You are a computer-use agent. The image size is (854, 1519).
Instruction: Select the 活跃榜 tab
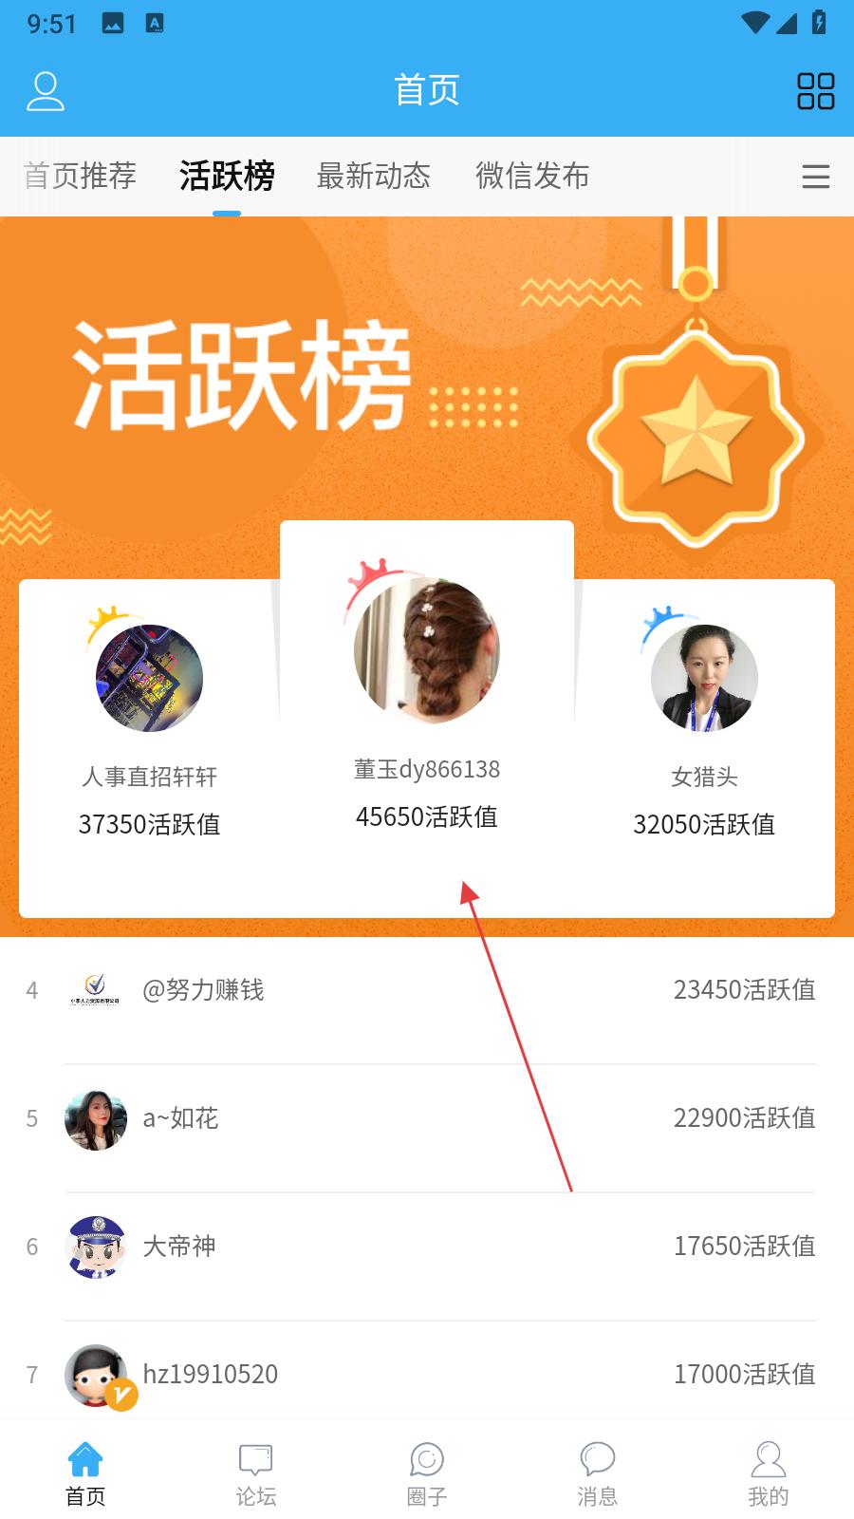pyautogui.click(x=227, y=176)
